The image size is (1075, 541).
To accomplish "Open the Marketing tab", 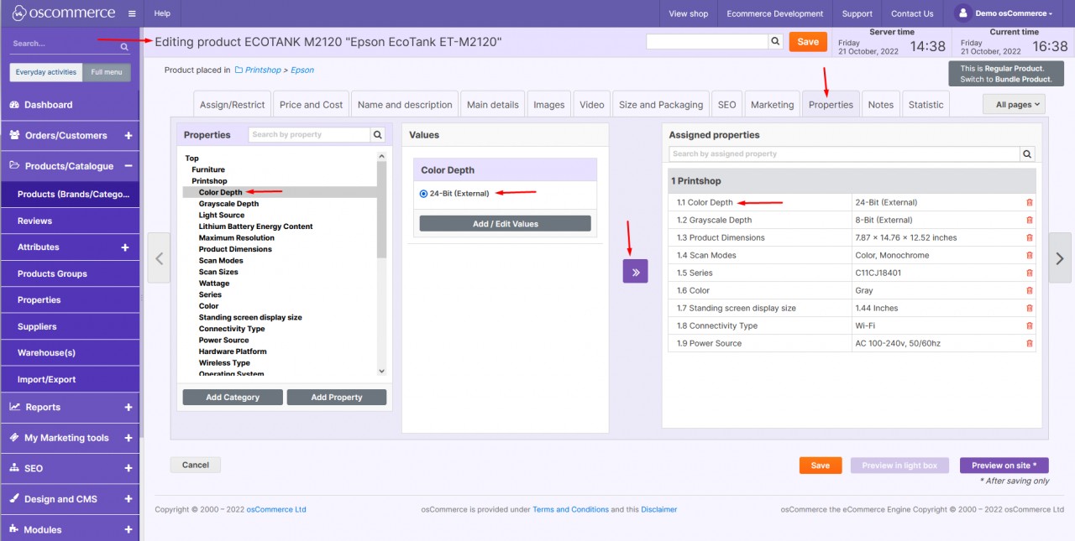I will [x=773, y=105].
